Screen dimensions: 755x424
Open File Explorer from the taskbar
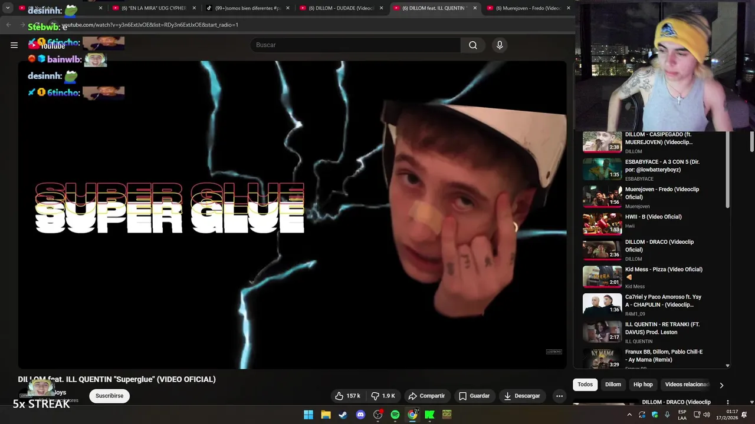(326, 415)
